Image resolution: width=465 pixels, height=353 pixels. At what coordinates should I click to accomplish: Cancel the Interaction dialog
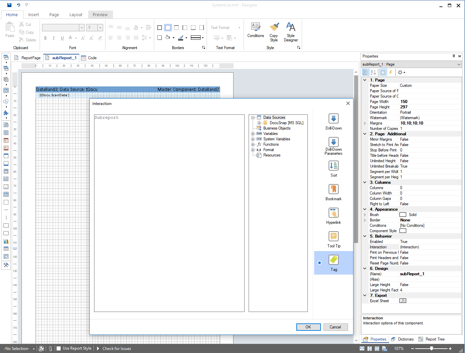[x=335, y=327]
